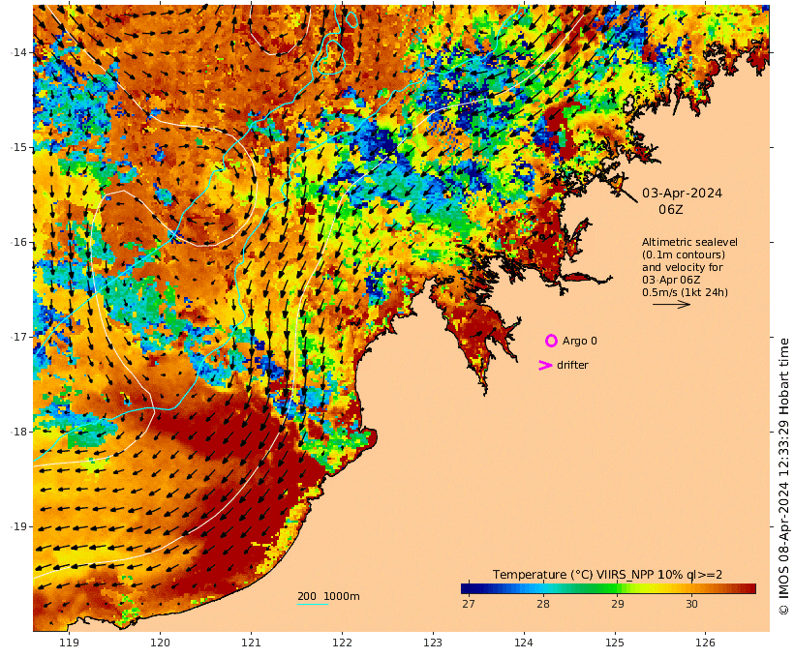Click the longitude axis label 123
This screenshot has width=794, height=658.
433,643
